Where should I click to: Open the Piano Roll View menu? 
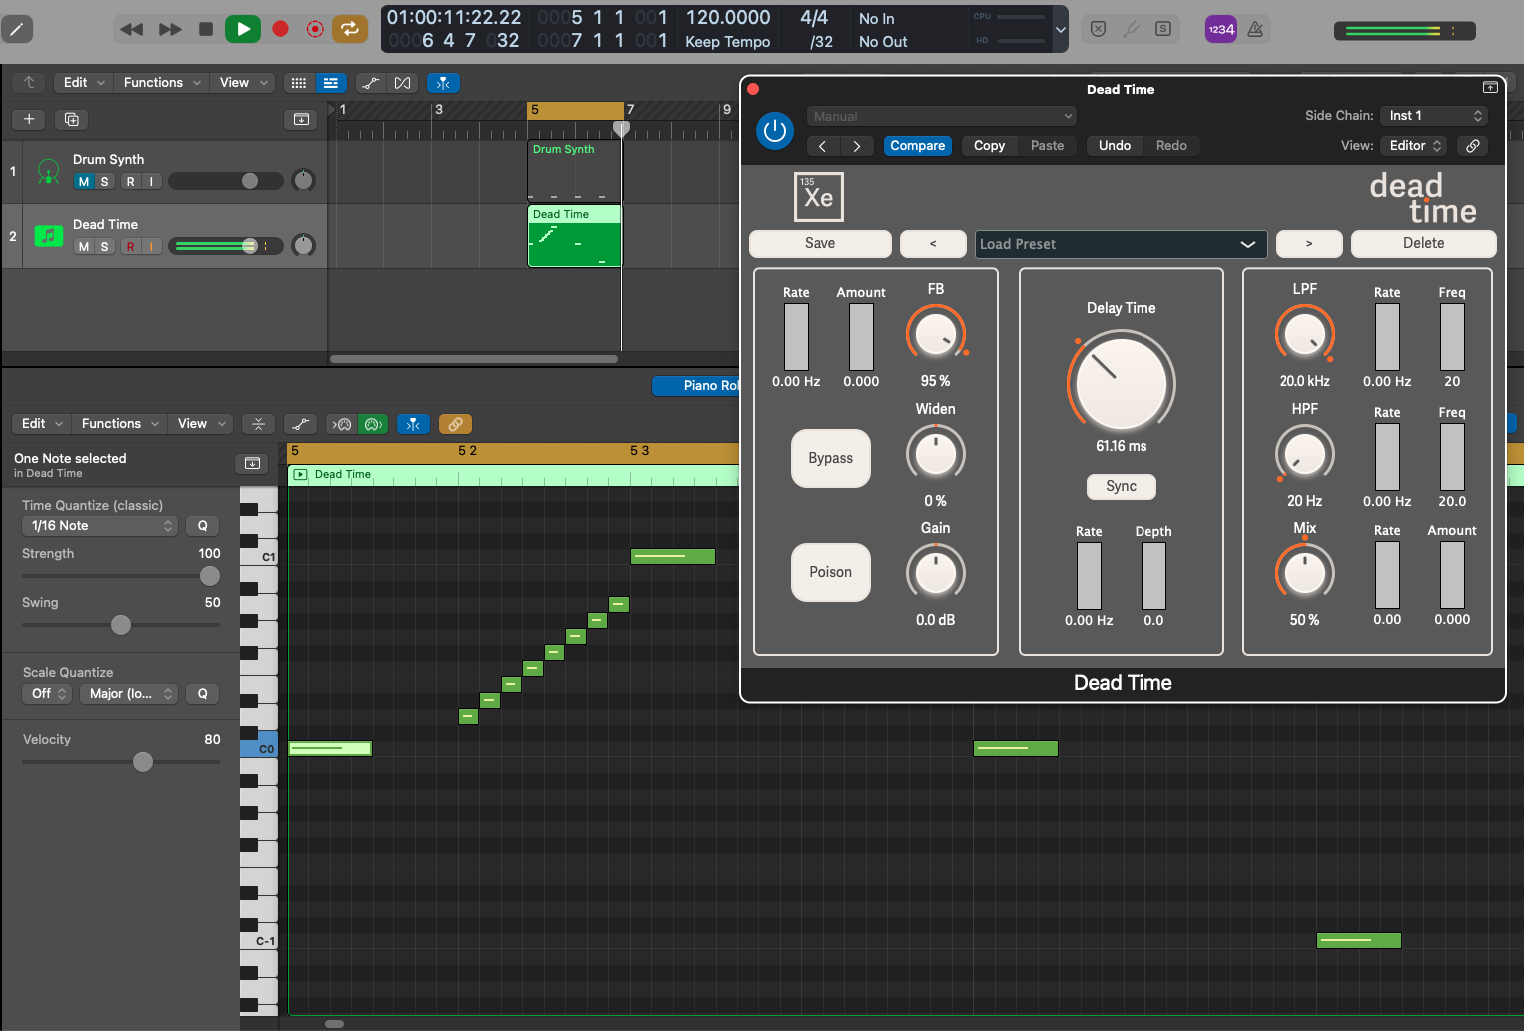click(x=201, y=424)
